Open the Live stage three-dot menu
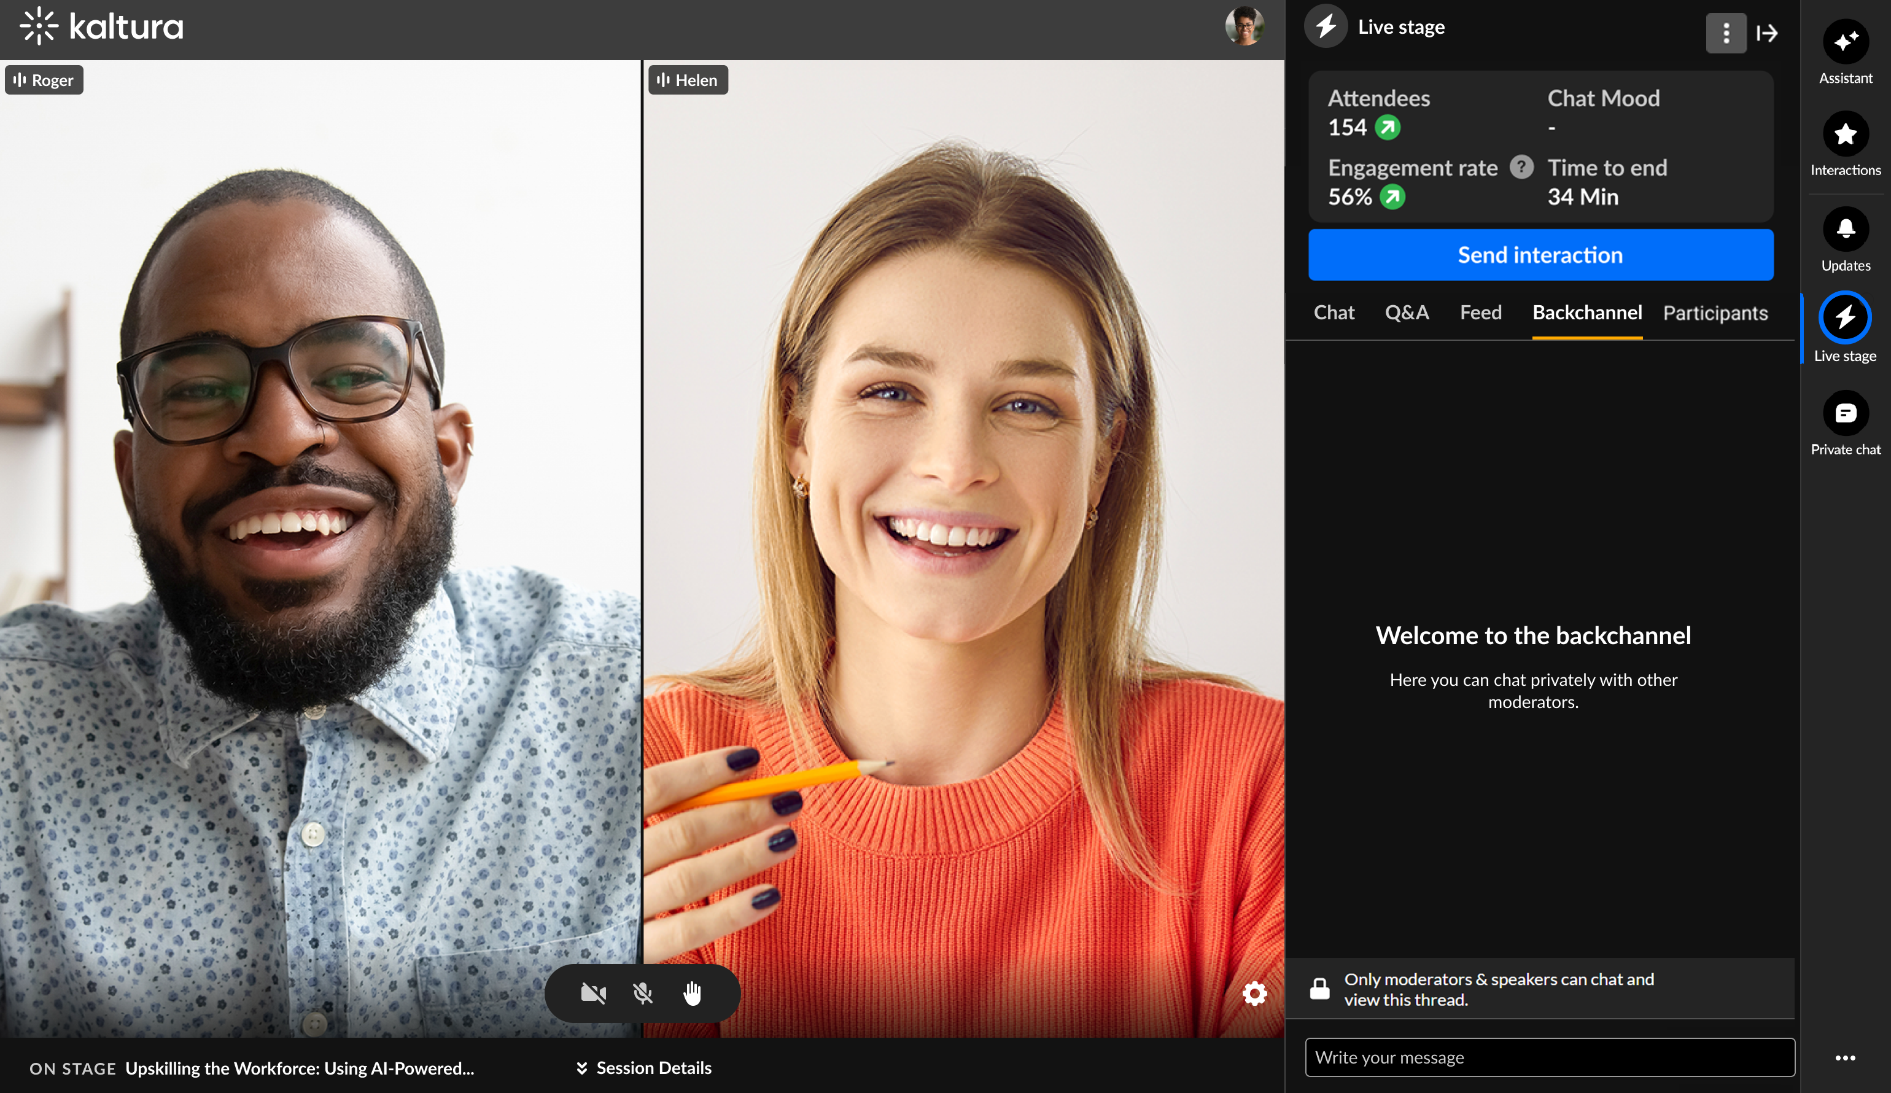Viewport: 1891px width, 1093px height. click(x=1725, y=34)
